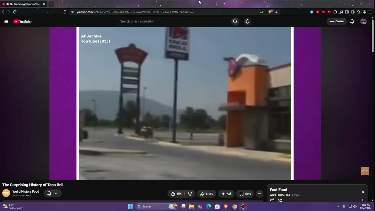Open the weather widget showing 64°F
Viewport: 375px width, 211px height.
coord(13,207)
